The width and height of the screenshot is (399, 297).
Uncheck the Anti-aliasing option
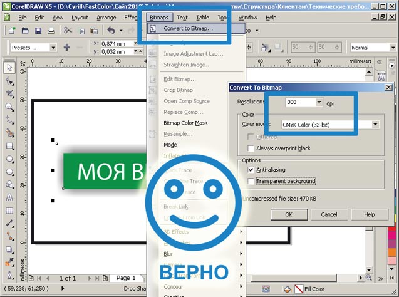pos(251,170)
